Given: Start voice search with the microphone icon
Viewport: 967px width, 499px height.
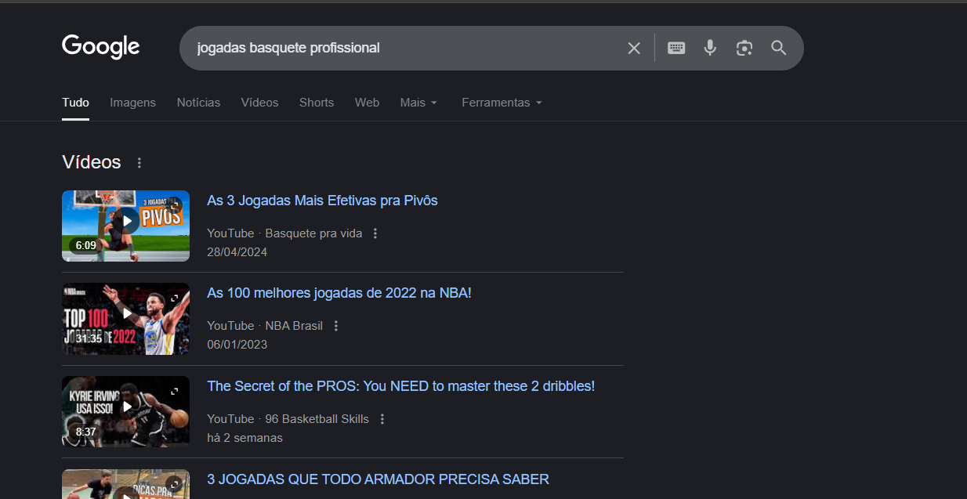Looking at the screenshot, I should tap(710, 48).
